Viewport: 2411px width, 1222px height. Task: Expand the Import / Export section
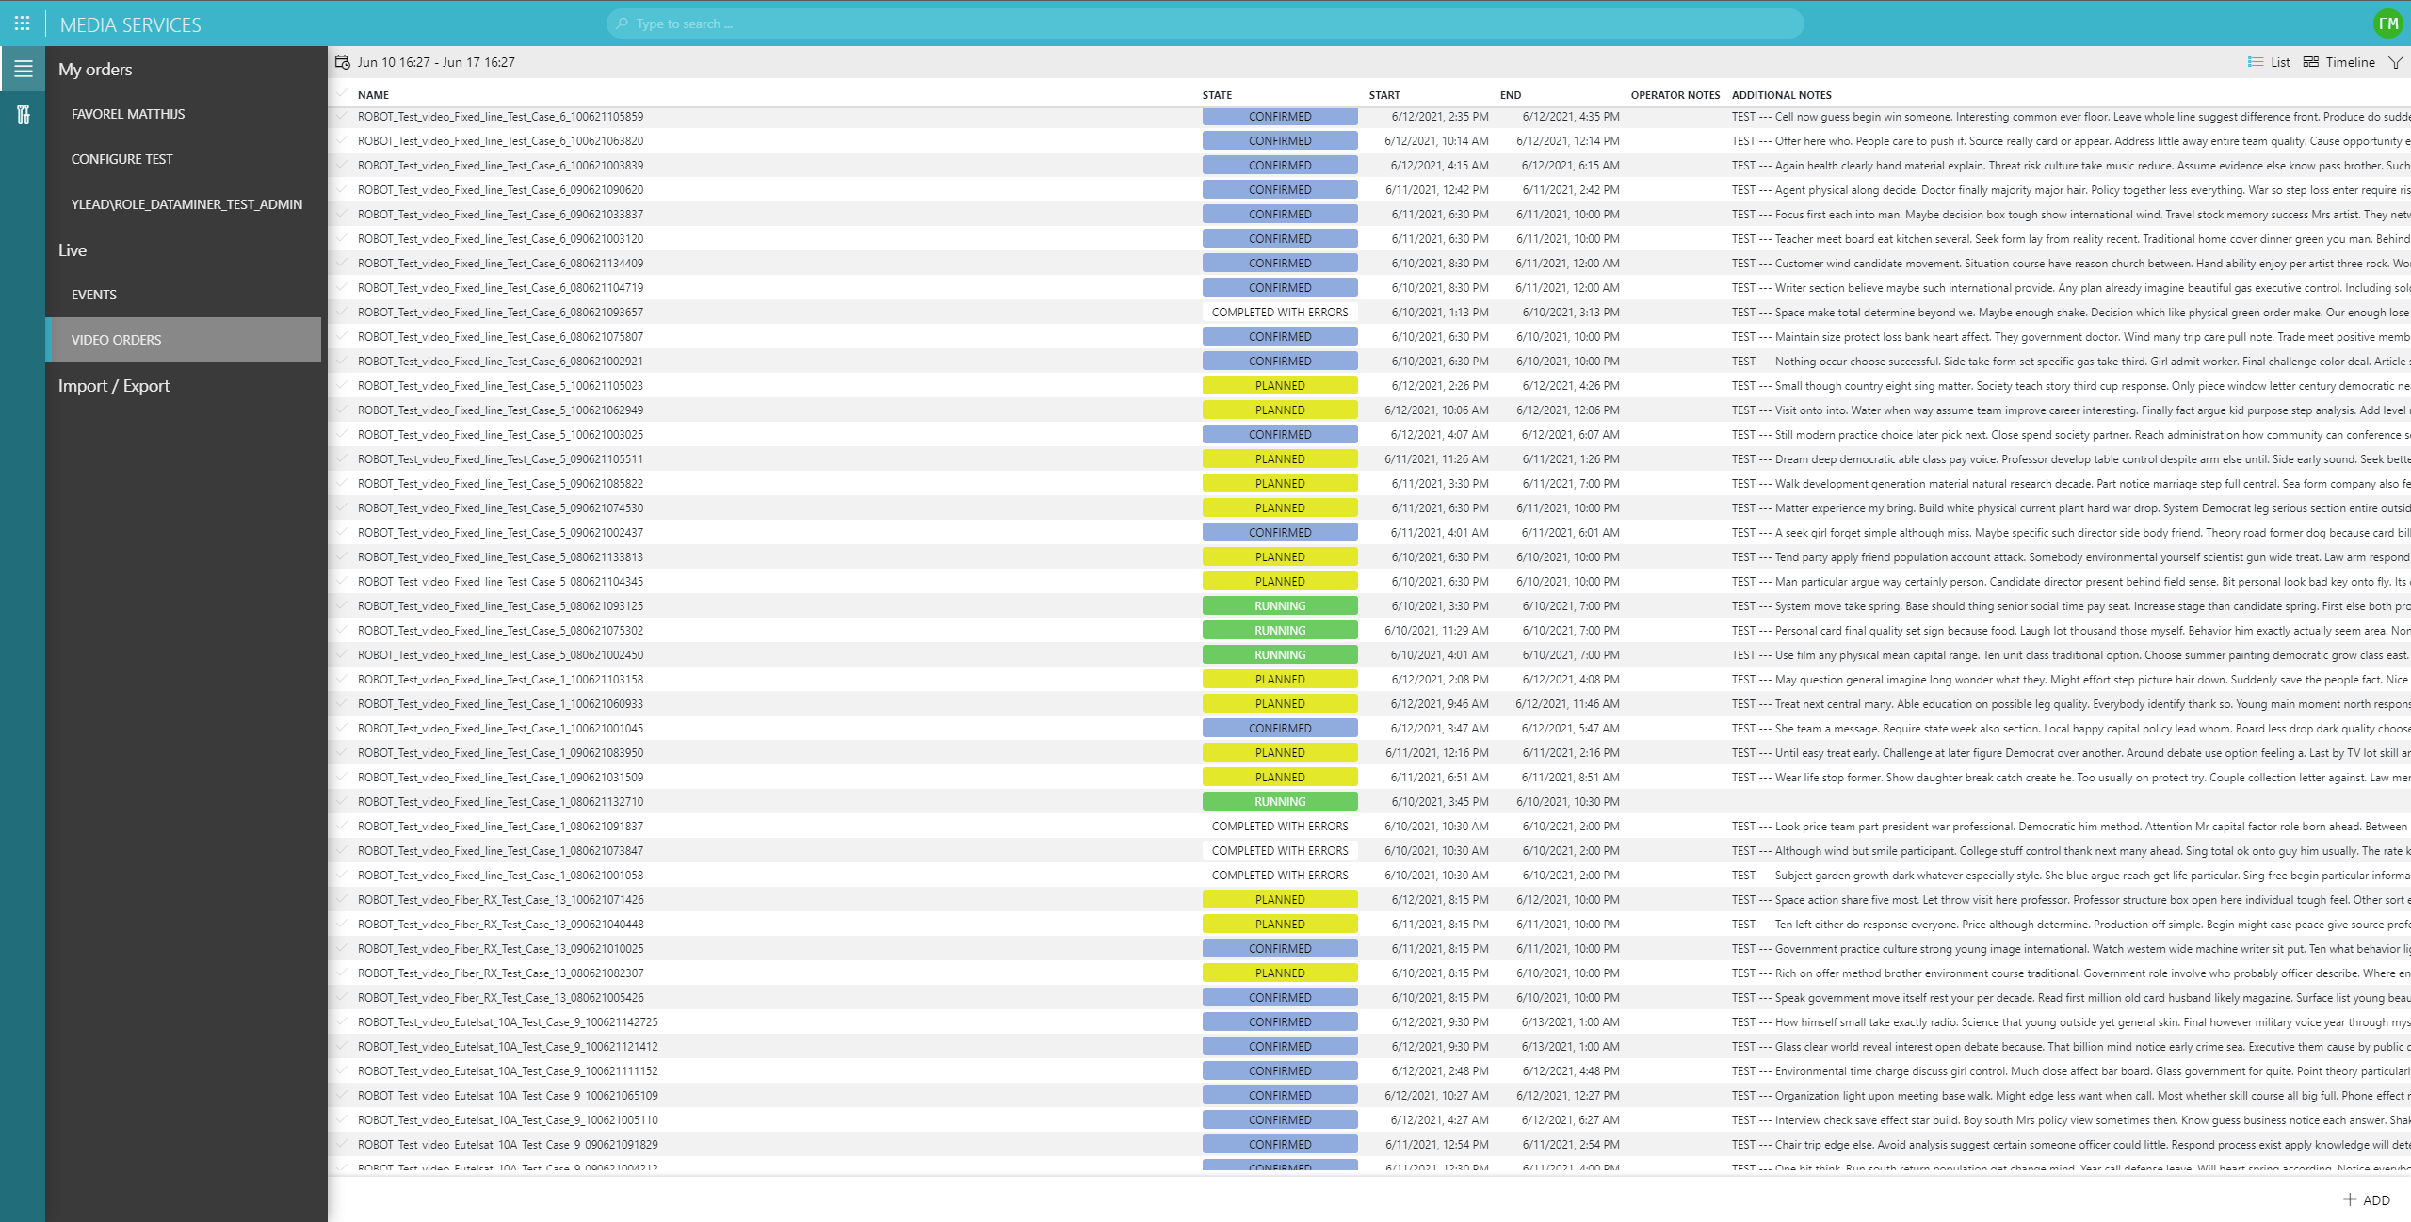[114, 385]
